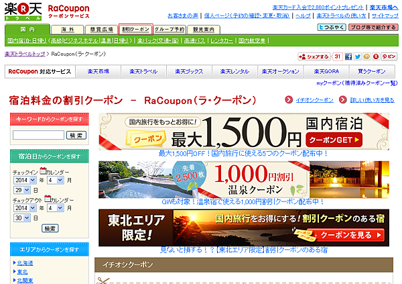Open check-out day dropdown 30
The width and height of the screenshot is (402, 284).
[22, 218]
